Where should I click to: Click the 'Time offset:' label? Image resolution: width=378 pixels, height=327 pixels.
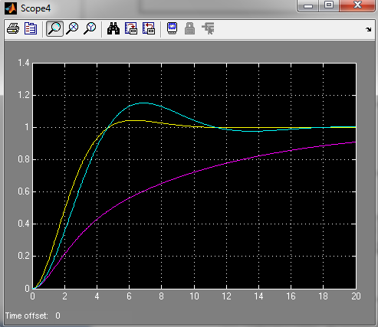click(27, 316)
